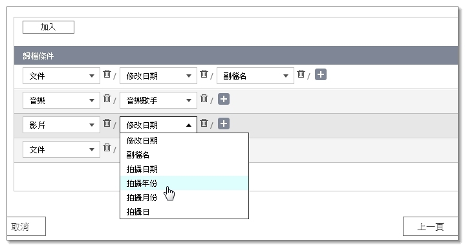Add a new condition after 副檔名 with plus icon
This screenshot has width=465, height=247.
click(x=321, y=74)
